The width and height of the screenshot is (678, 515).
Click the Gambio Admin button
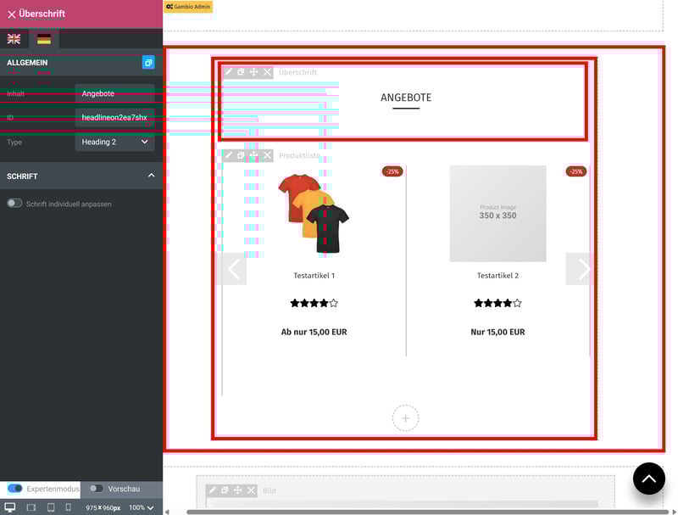tap(188, 7)
